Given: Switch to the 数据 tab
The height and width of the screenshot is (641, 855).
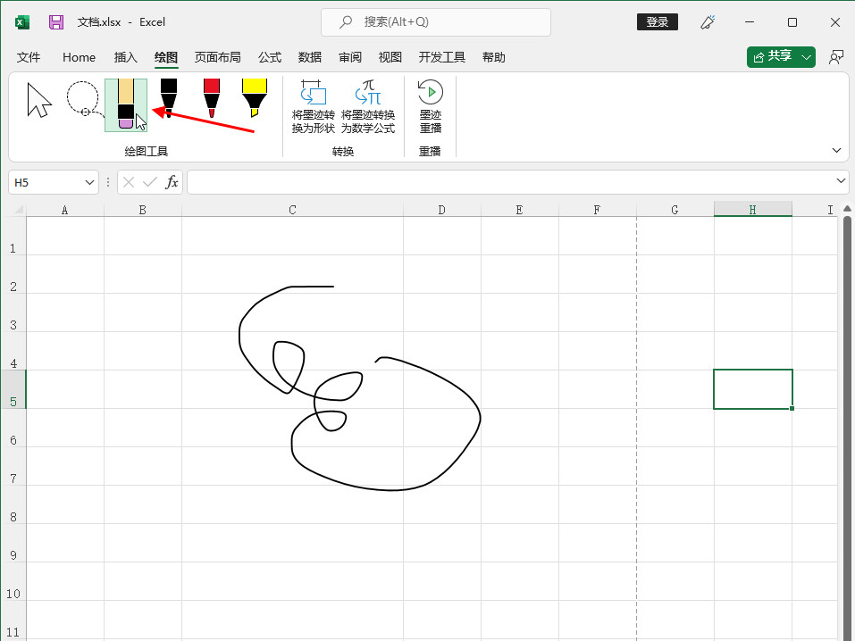Looking at the screenshot, I should tap(310, 57).
